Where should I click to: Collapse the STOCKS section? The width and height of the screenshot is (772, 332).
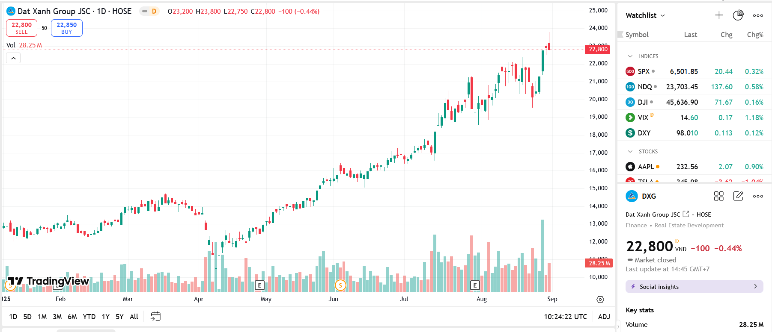point(630,152)
